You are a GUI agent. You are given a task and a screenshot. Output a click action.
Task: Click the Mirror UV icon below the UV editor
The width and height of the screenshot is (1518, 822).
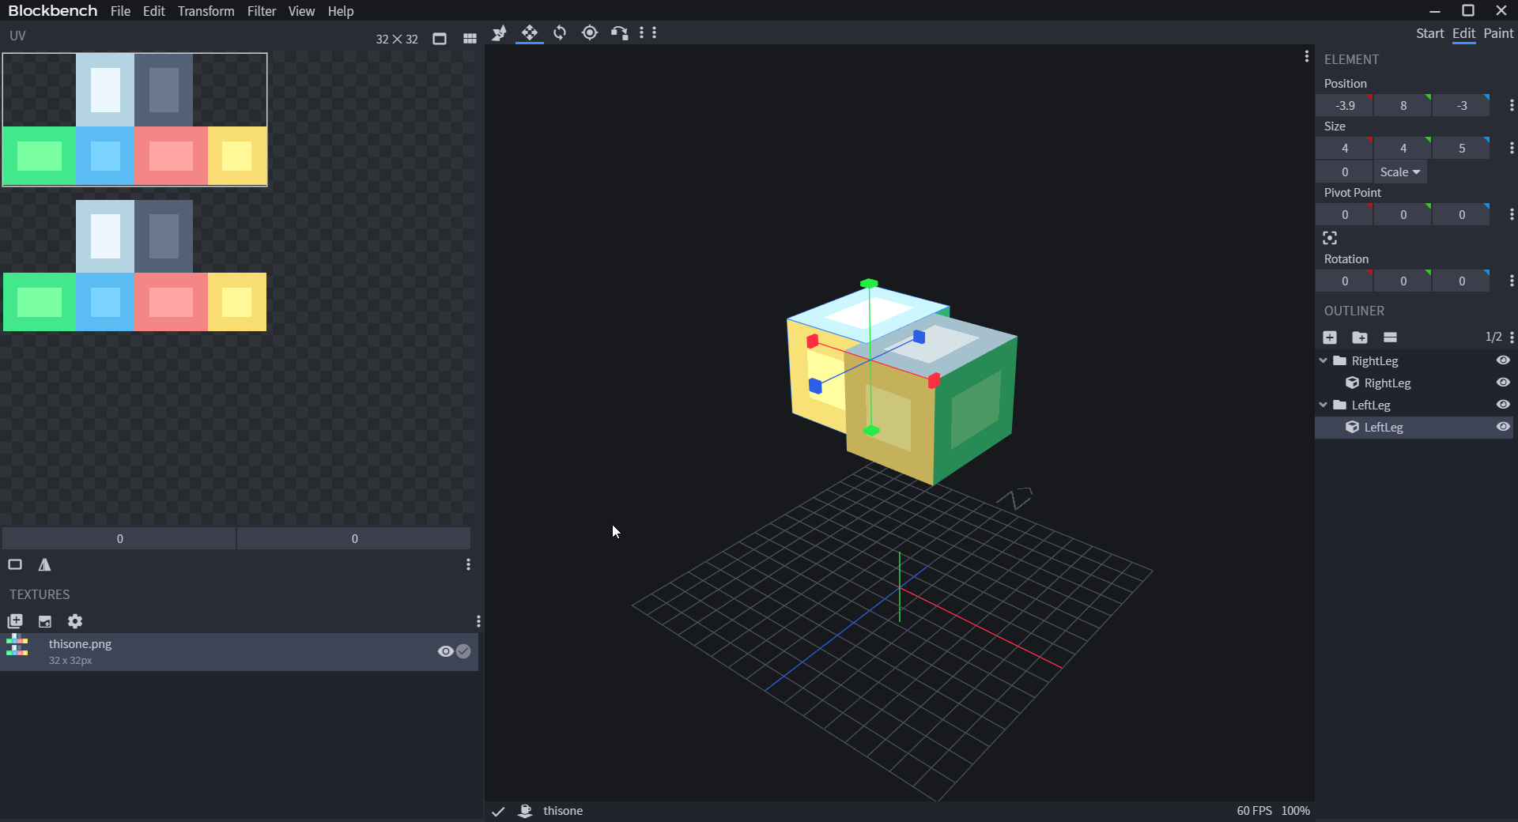[44, 564]
